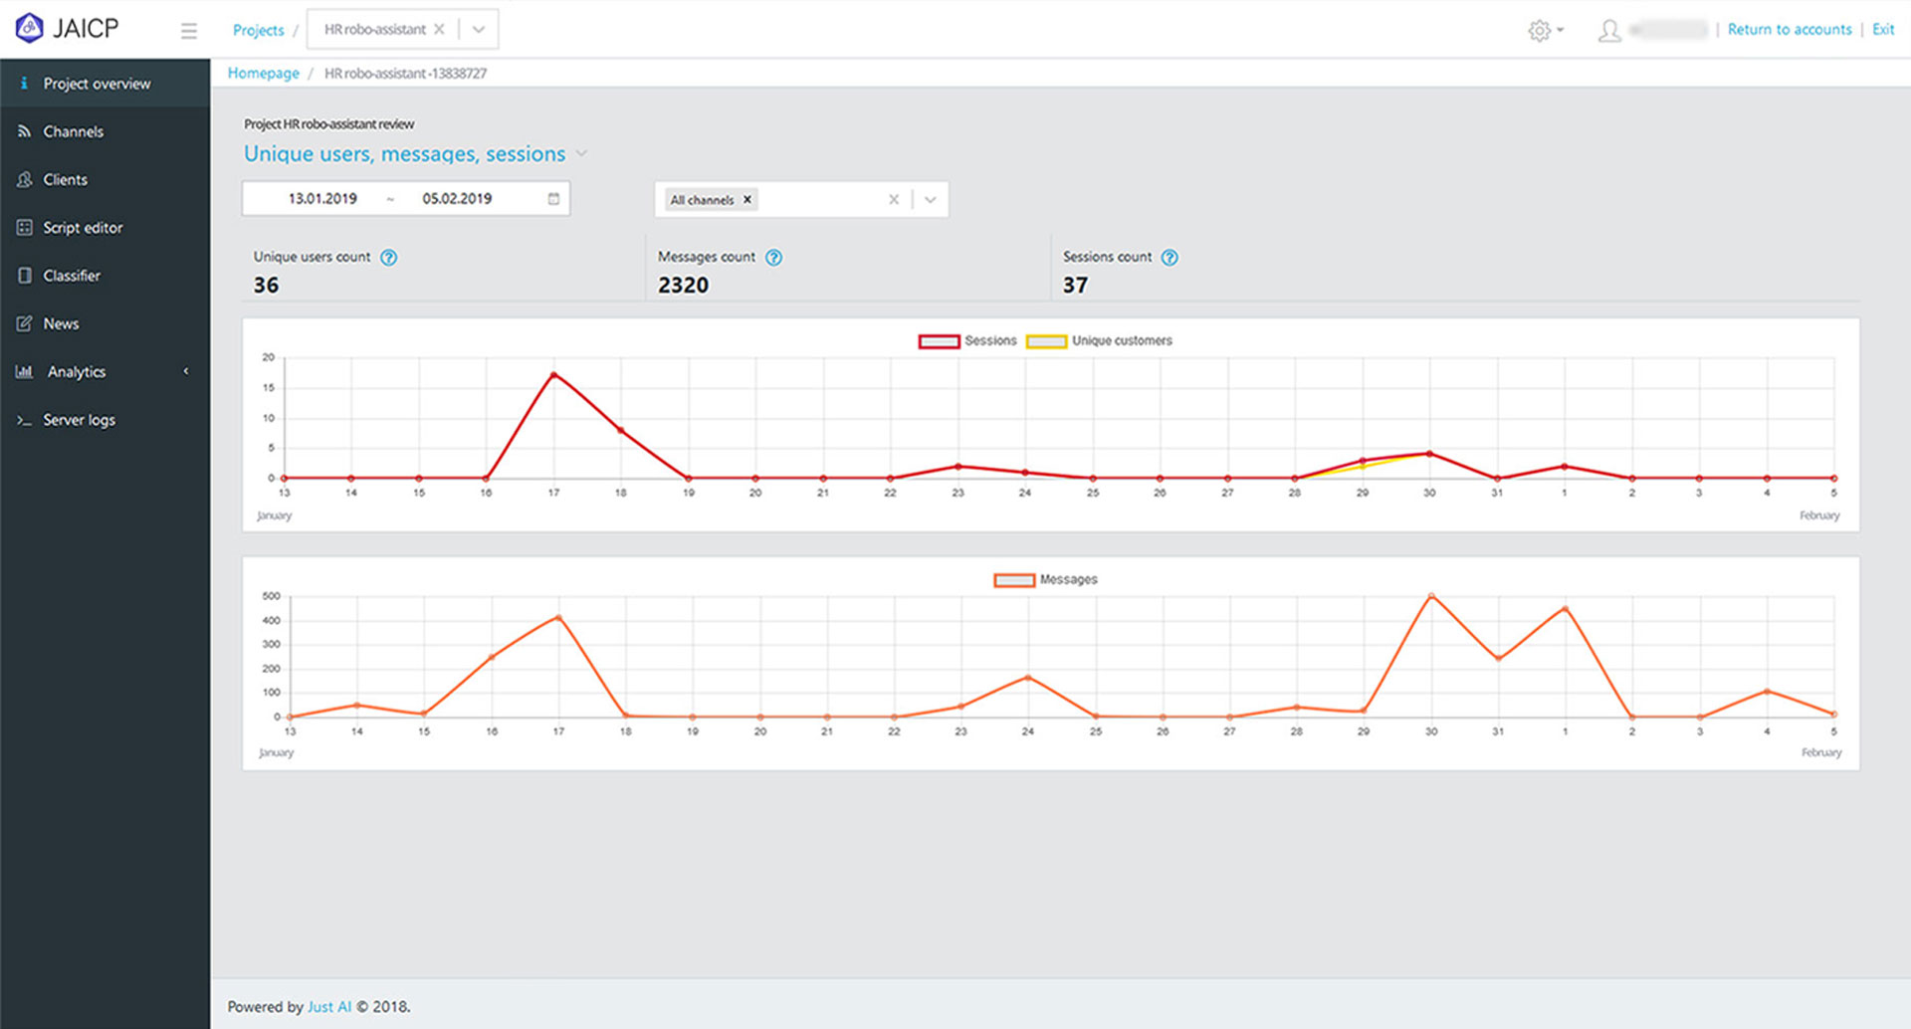Open the Channels section in the sidebar
Viewport: 1911px width, 1029px height.
click(x=72, y=130)
